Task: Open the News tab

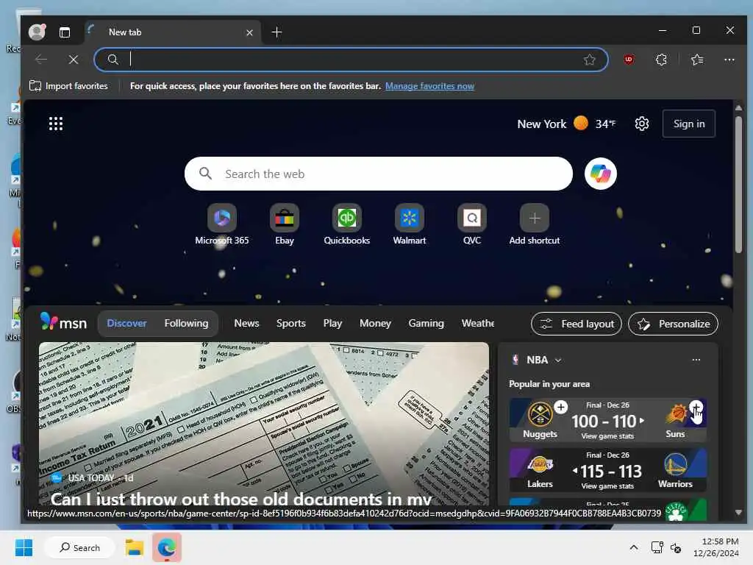Action: tap(246, 324)
